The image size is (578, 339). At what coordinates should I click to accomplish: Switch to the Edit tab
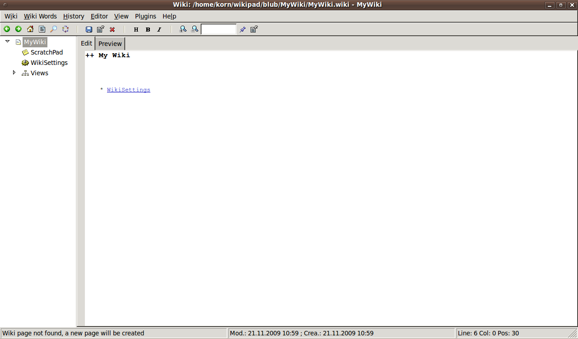(86, 43)
